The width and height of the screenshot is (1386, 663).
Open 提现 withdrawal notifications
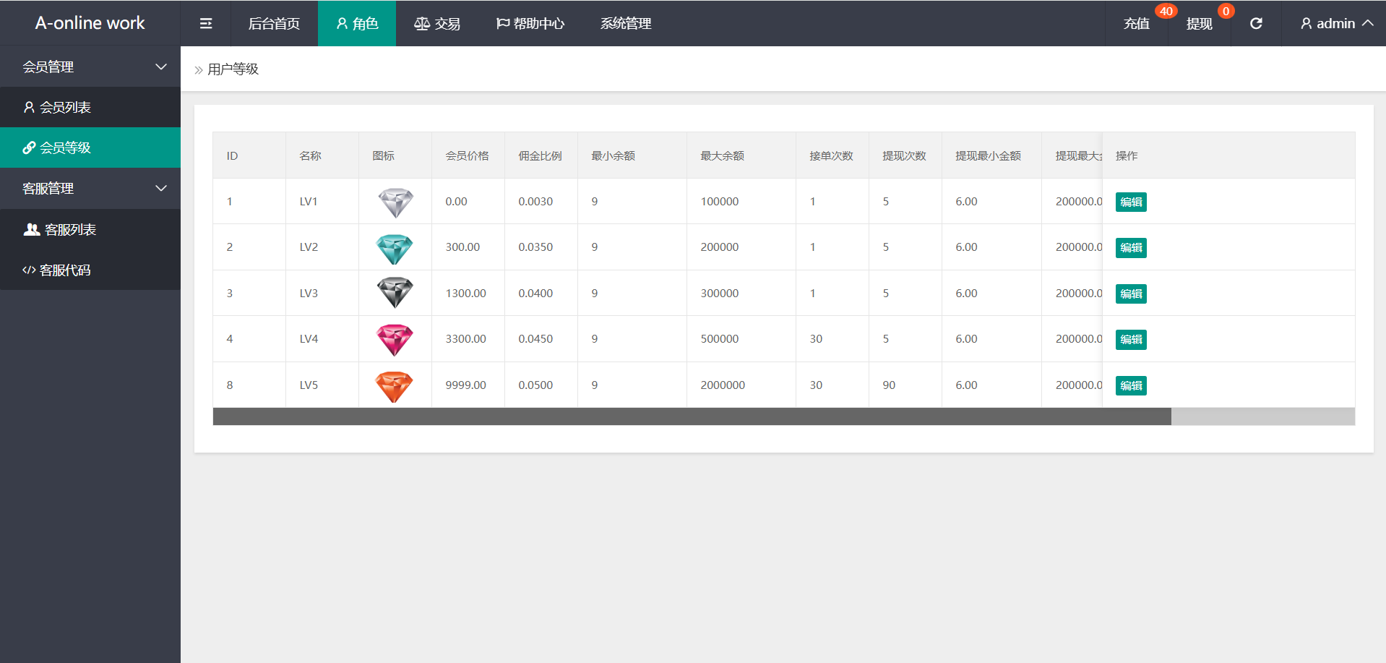[1199, 24]
